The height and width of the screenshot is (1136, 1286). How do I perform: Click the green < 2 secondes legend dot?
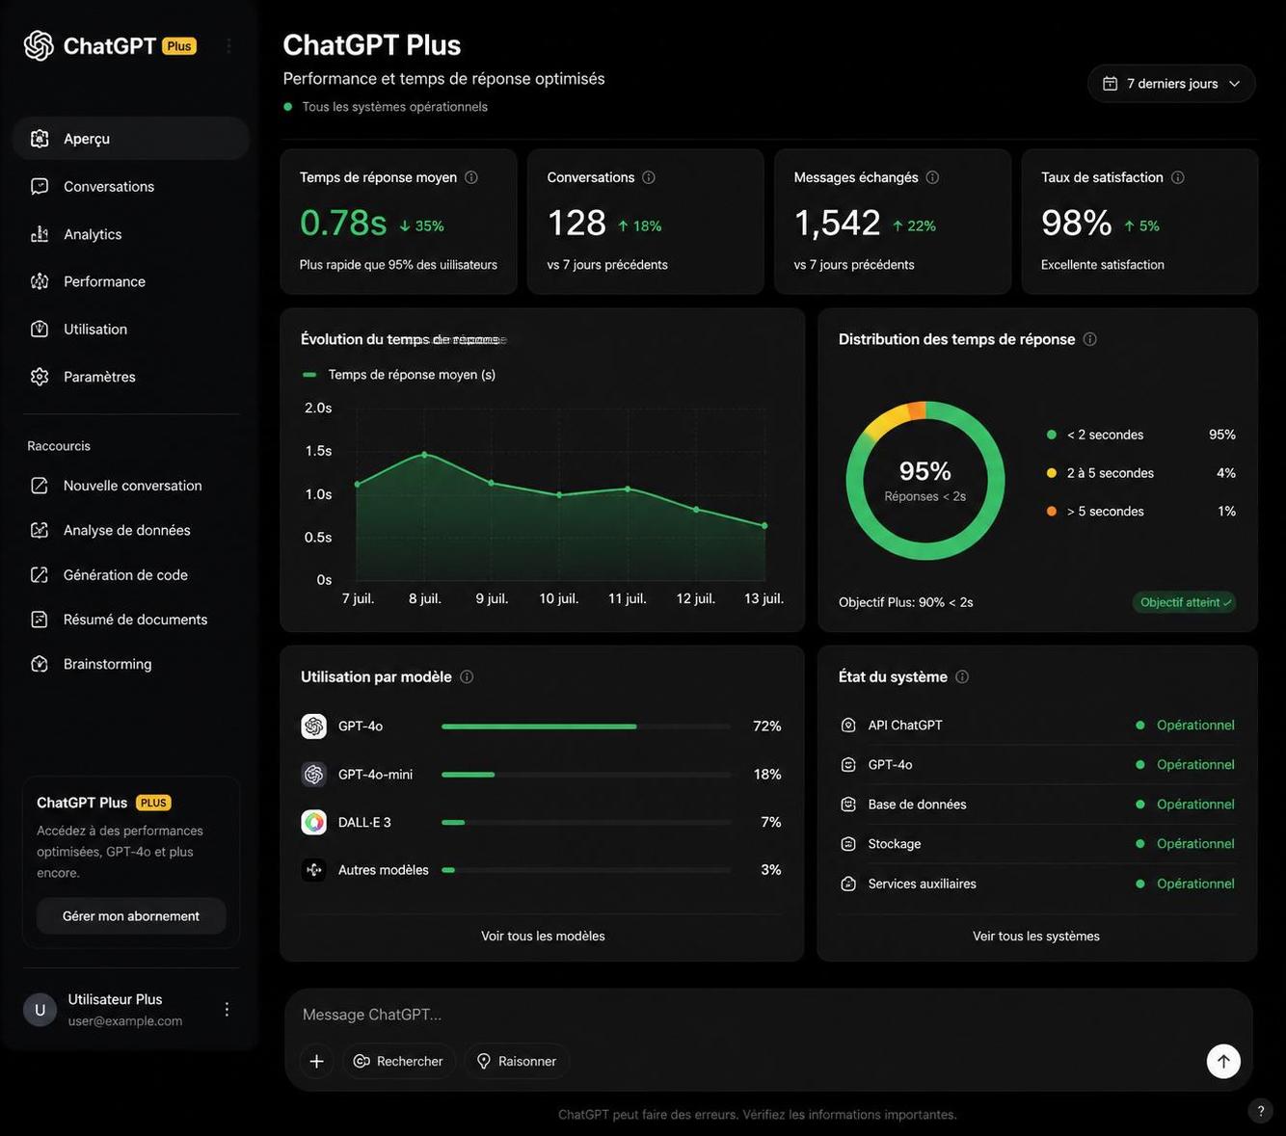pyautogui.click(x=1052, y=435)
